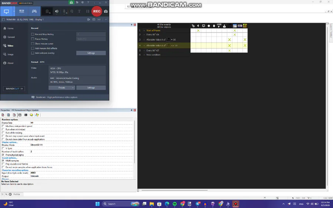This screenshot has width=333, height=208.
Task: Toggle the text overlay T icon in Bandicam
Action: [x=79, y=11]
